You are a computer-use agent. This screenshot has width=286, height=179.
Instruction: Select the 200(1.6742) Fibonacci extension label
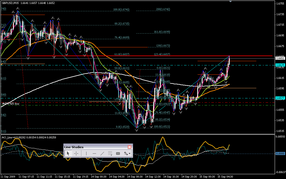162,9
